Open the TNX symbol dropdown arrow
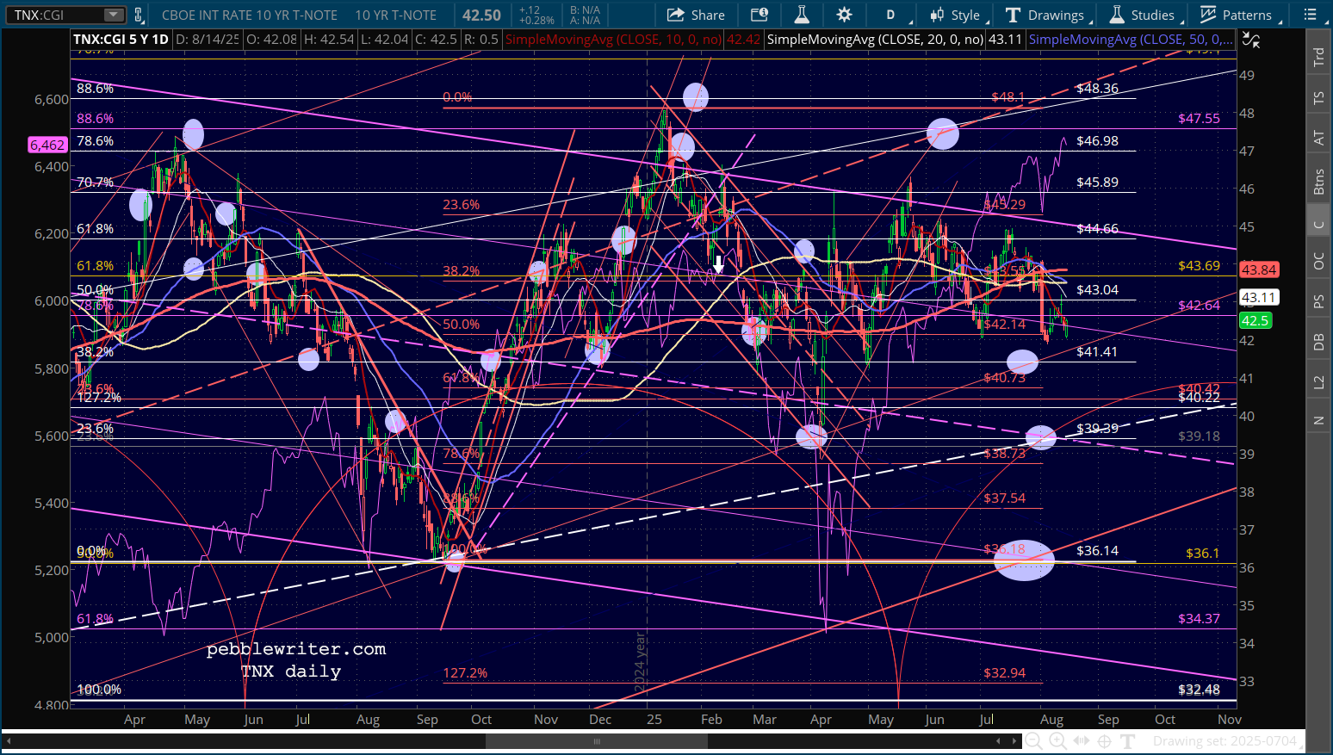This screenshot has width=1333, height=755. tap(114, 15)
